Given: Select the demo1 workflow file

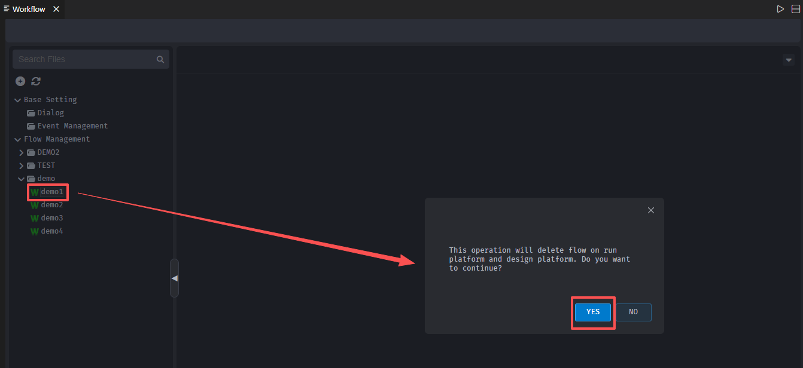Looking at the screenshot, I should 51,192.
